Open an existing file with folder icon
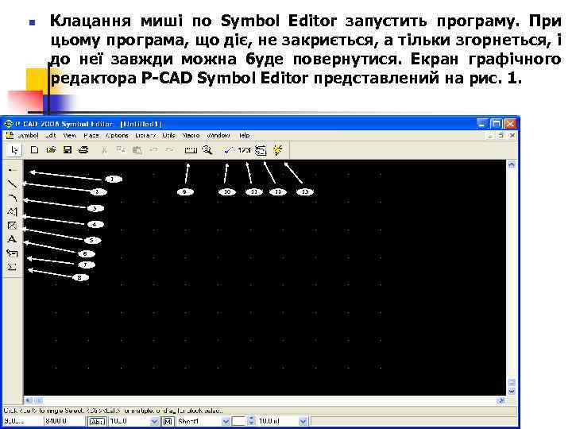 click(51, 149)
